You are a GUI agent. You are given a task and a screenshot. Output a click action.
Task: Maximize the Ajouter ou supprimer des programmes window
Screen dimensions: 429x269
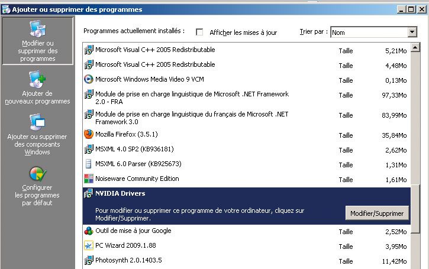point(411,9)
